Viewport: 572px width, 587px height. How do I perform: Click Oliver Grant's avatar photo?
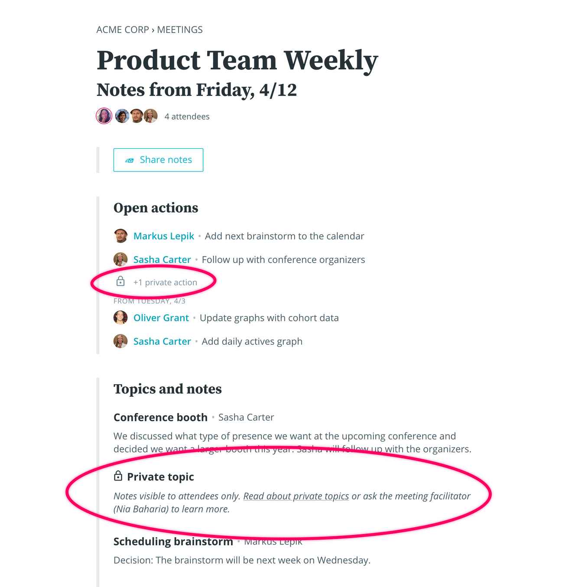pos(120,318)
